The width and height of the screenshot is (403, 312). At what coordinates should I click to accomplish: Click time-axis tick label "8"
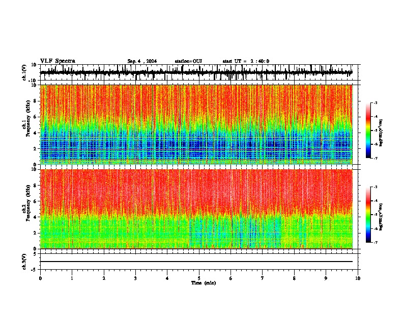tap(294, 278)
